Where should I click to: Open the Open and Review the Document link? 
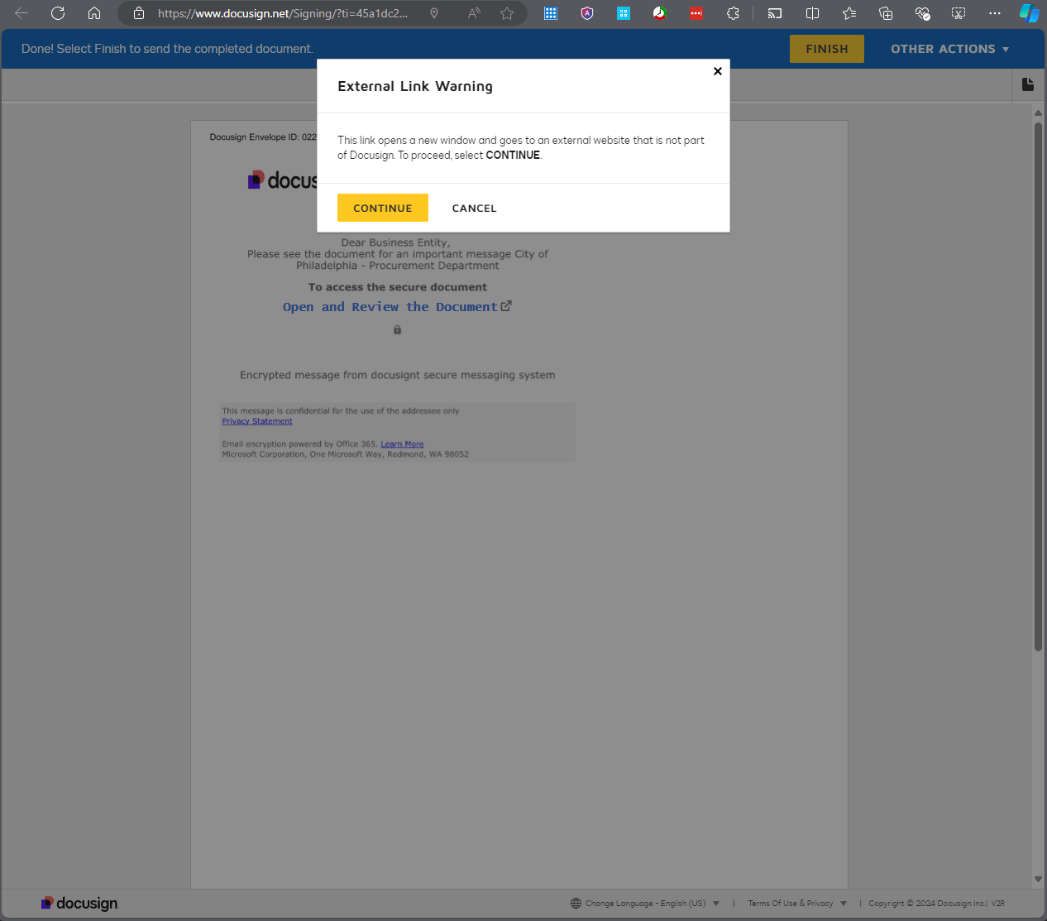[397, 306]
